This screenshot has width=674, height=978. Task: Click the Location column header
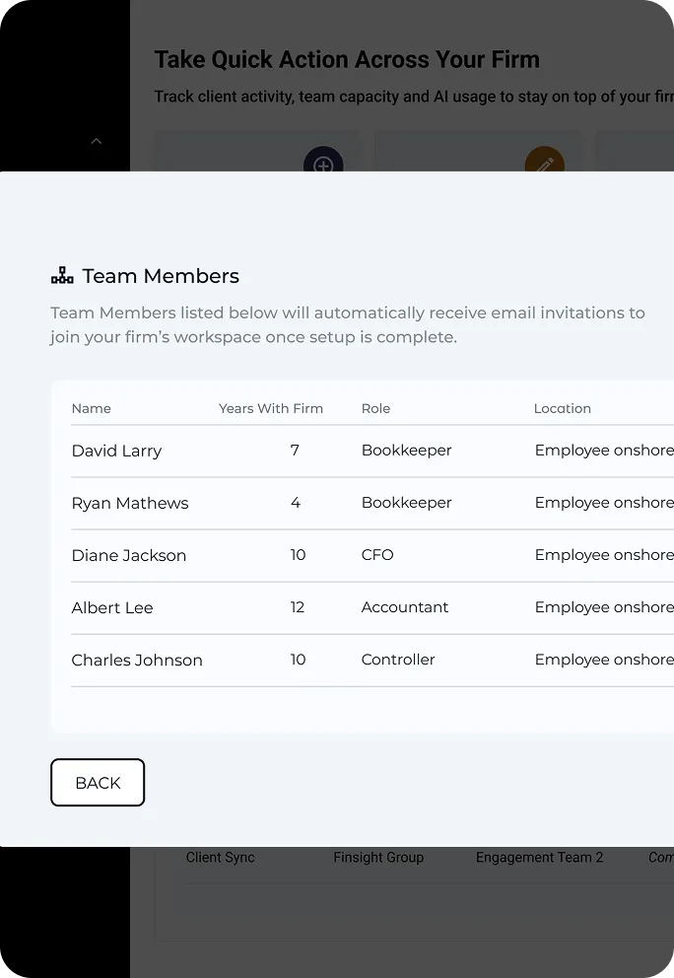pos(563,408)
